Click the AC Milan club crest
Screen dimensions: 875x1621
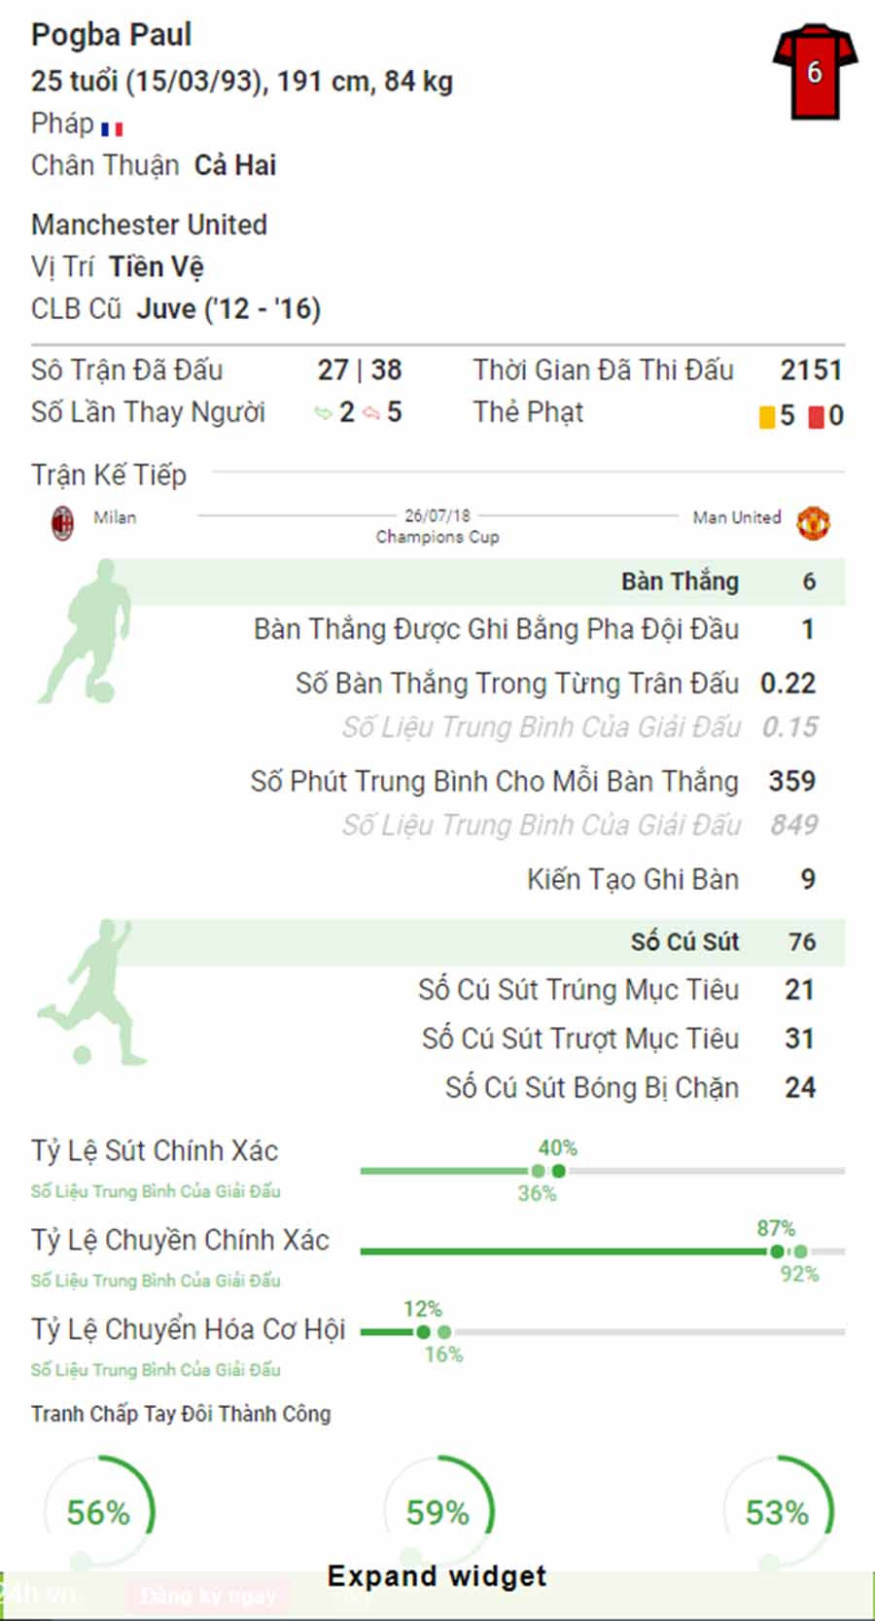63,523
